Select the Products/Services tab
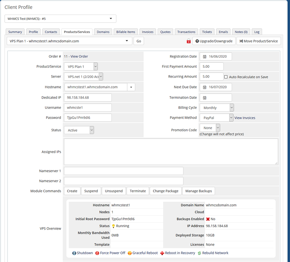 click(77, 32)
